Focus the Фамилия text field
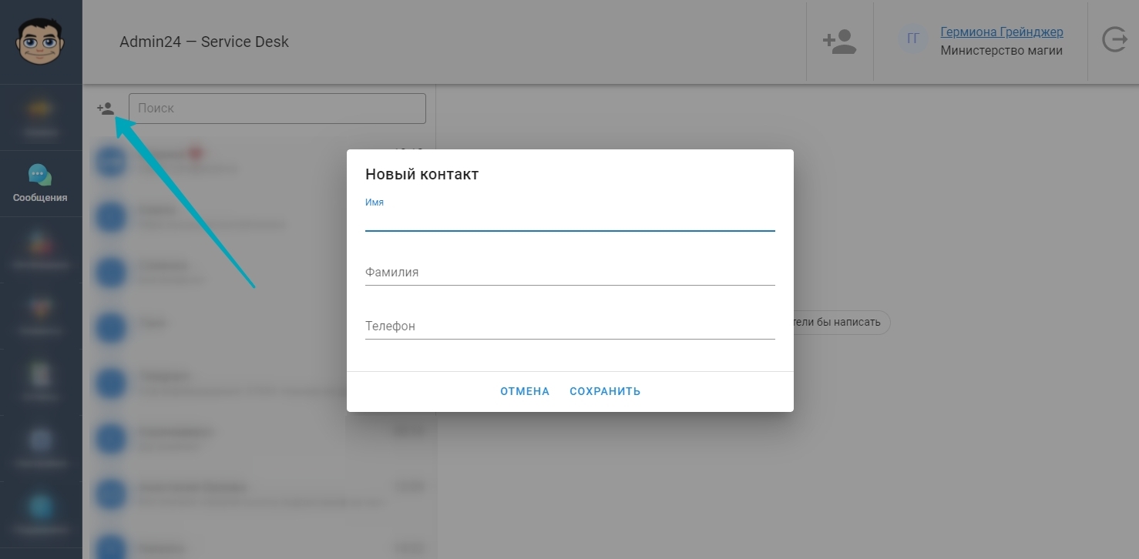1139x559 pixels. pyautogui.click(x=569, y=273)
